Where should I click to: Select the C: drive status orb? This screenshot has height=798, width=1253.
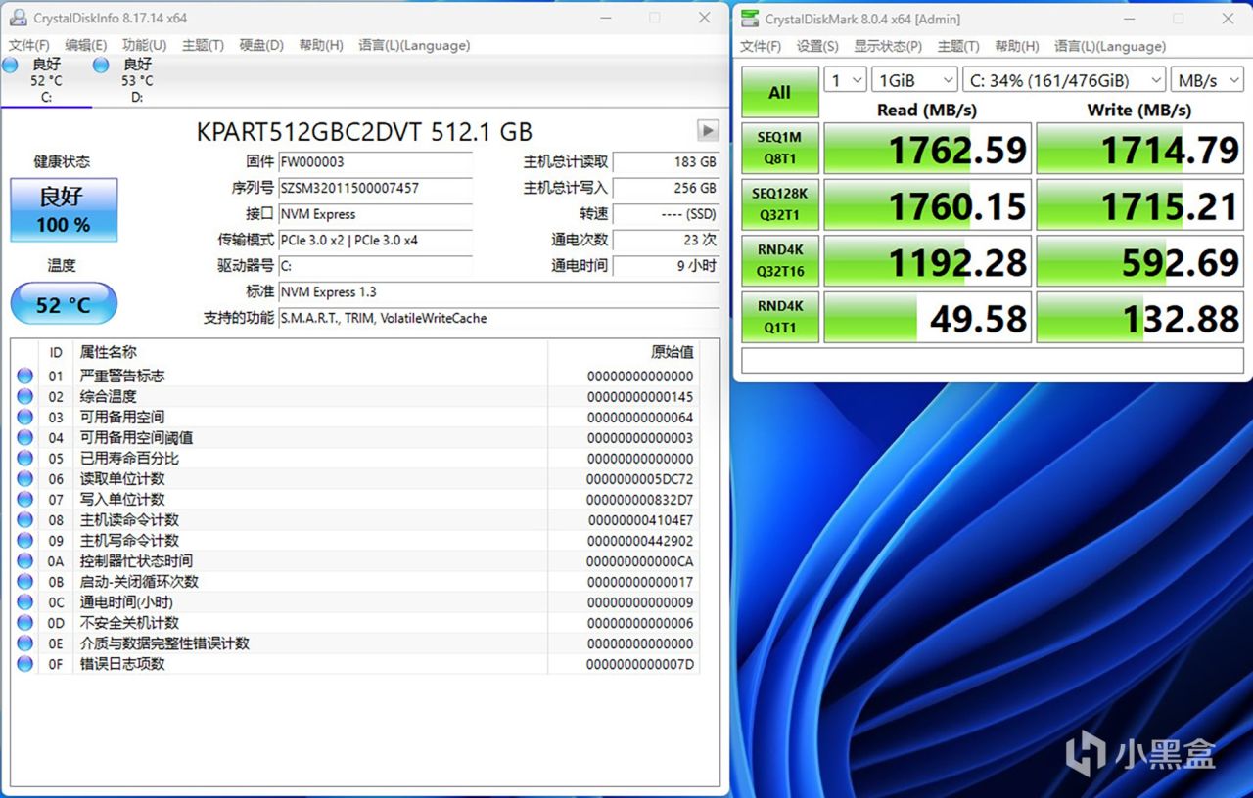click(10, 65)
